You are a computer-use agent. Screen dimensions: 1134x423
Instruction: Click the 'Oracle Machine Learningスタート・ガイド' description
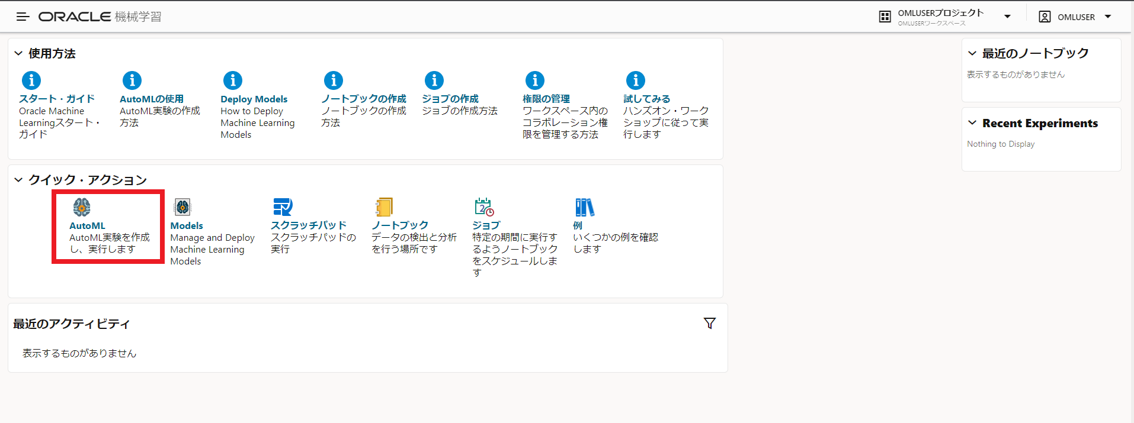pos(59,122)
